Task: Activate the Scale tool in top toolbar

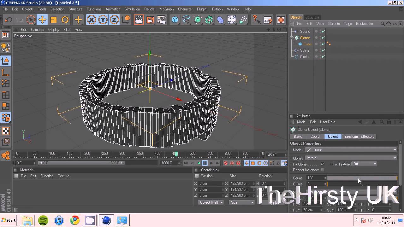Action: click(x=54, y=20)
